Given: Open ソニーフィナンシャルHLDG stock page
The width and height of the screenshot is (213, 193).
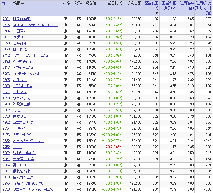Looking at the screenshot, I should [33, 190].
